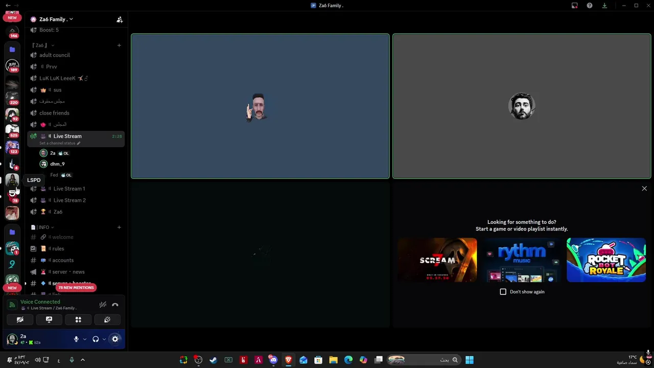Select the bearded participant video tile

(522, 106)
